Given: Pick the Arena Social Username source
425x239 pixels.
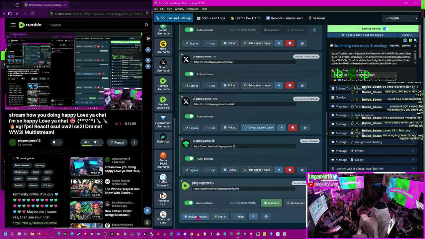Looking at the screenshot, I should point(163,160).
